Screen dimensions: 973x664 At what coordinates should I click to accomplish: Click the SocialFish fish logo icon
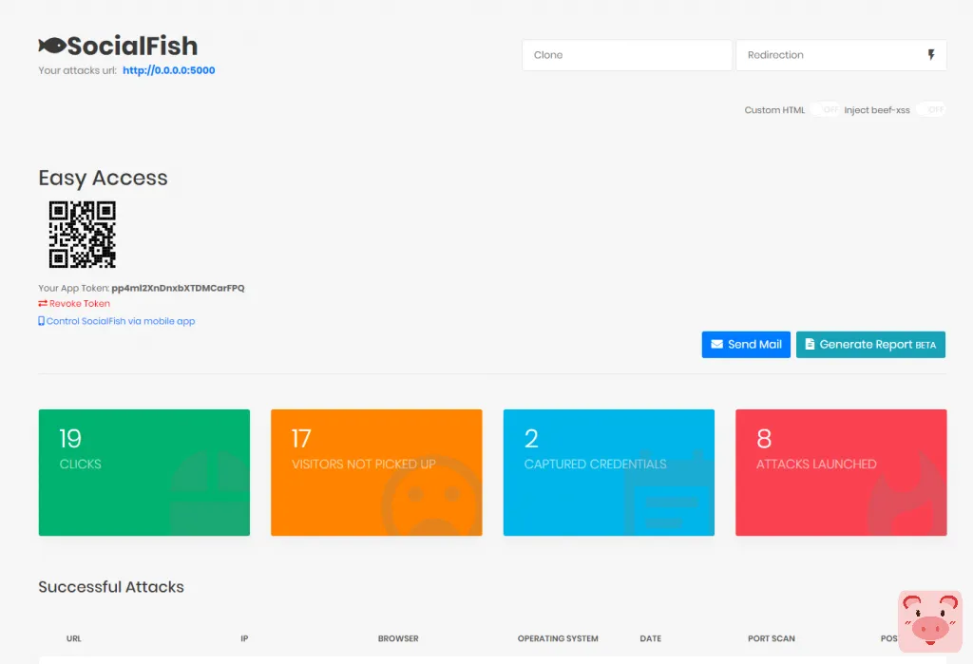52,46
